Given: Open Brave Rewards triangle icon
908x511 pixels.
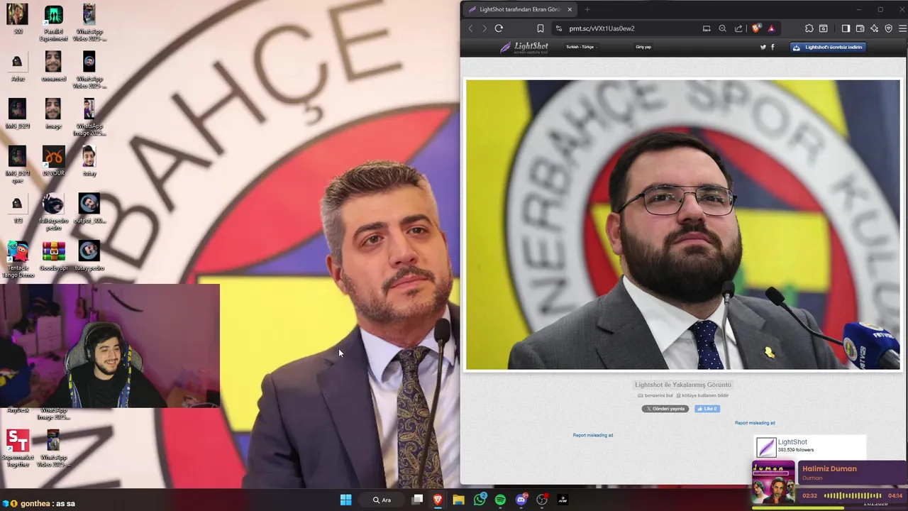Looking at the screenshot, I should (771, 28).
